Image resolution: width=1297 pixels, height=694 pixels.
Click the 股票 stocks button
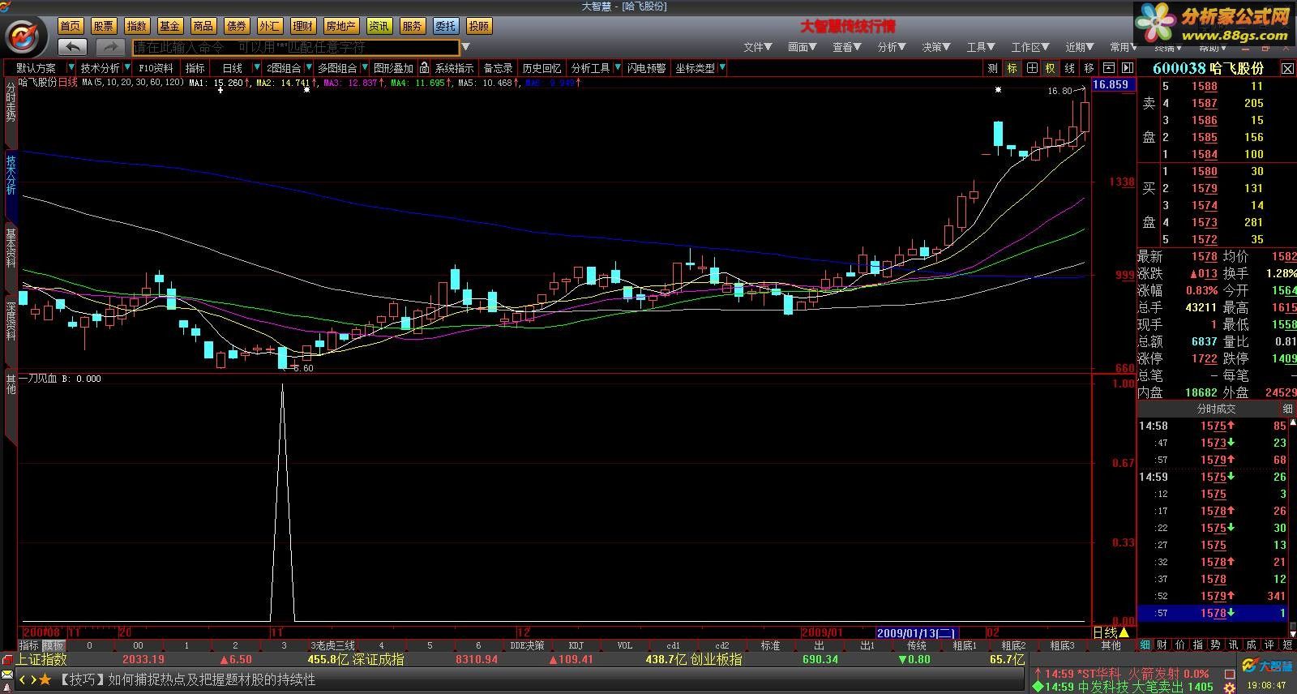pos(104,26)
